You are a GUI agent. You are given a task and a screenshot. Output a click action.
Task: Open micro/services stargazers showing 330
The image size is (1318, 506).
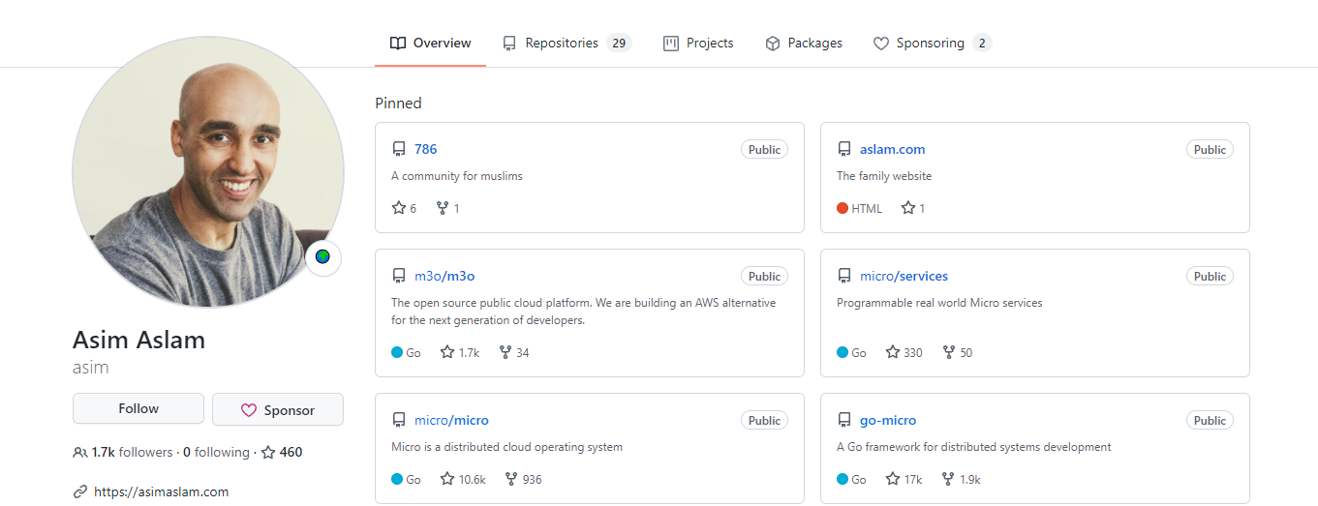(904, 352)
